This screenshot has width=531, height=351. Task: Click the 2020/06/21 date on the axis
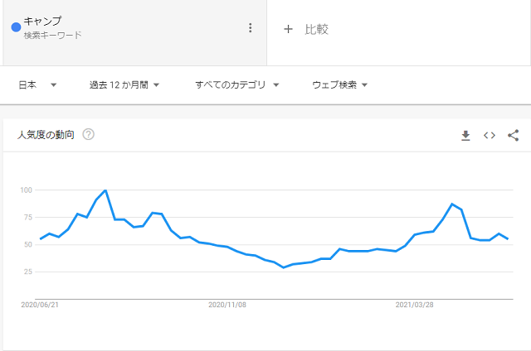[x=40, y=305]
